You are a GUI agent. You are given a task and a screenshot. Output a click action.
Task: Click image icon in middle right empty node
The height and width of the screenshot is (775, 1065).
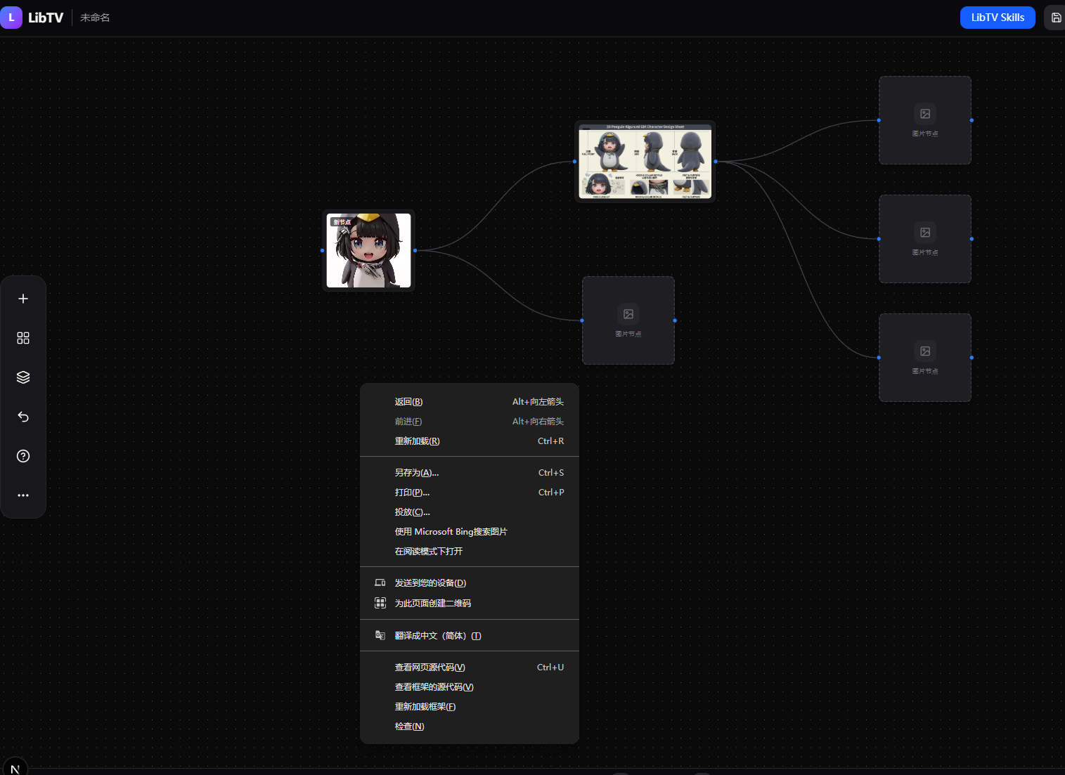(x=925, y=233)
